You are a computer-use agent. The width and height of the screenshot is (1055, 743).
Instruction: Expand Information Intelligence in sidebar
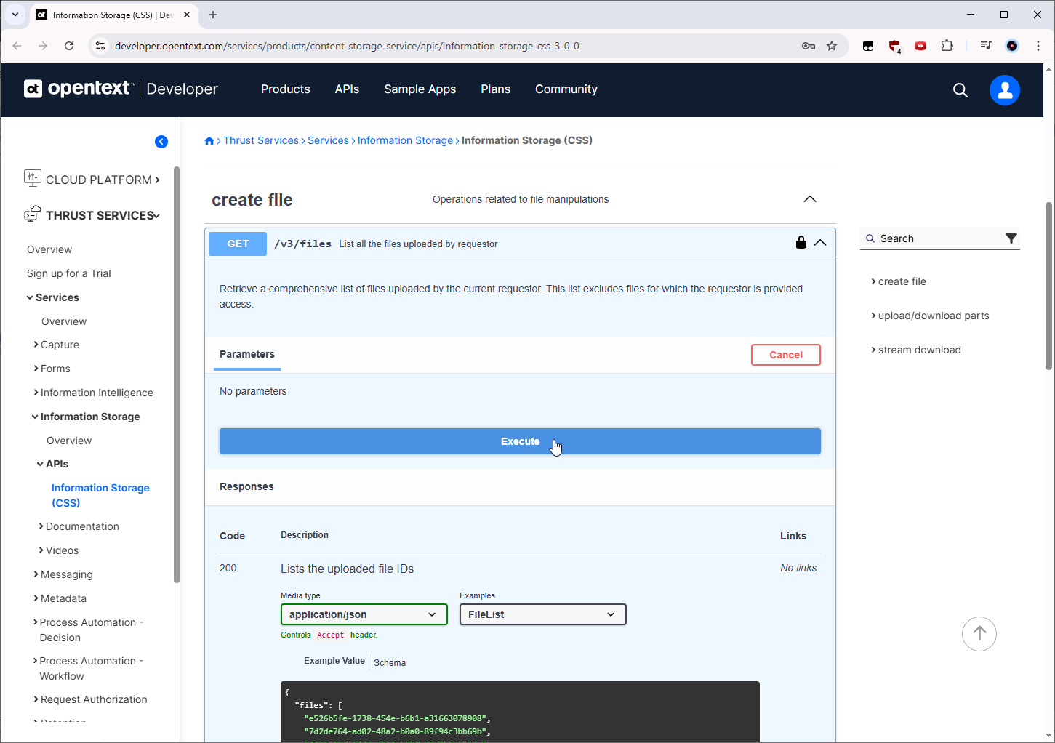click(36, 393)
